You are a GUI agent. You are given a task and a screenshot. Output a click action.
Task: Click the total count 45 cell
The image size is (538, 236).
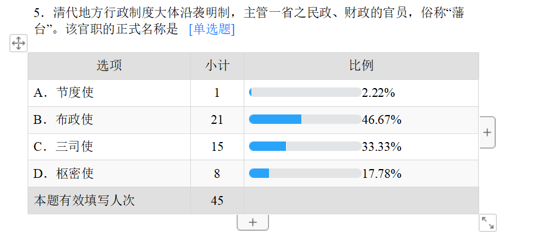tap(217, 201)
